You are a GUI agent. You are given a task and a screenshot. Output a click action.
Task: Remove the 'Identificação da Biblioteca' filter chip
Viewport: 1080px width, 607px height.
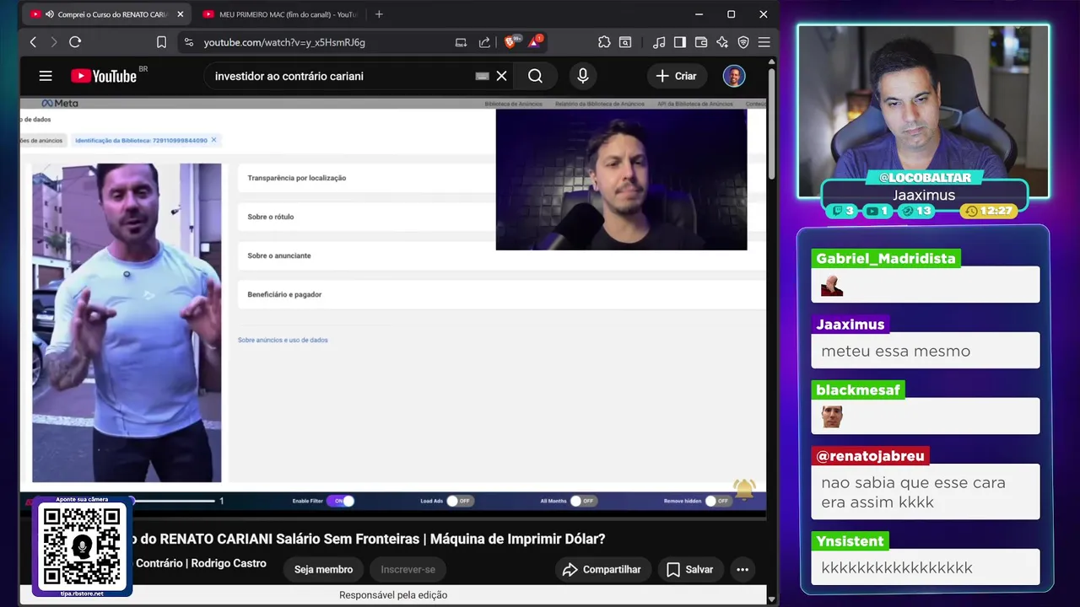(x=214, y=140)
